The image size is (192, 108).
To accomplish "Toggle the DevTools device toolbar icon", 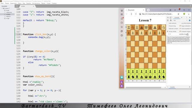I will [170, 17].
